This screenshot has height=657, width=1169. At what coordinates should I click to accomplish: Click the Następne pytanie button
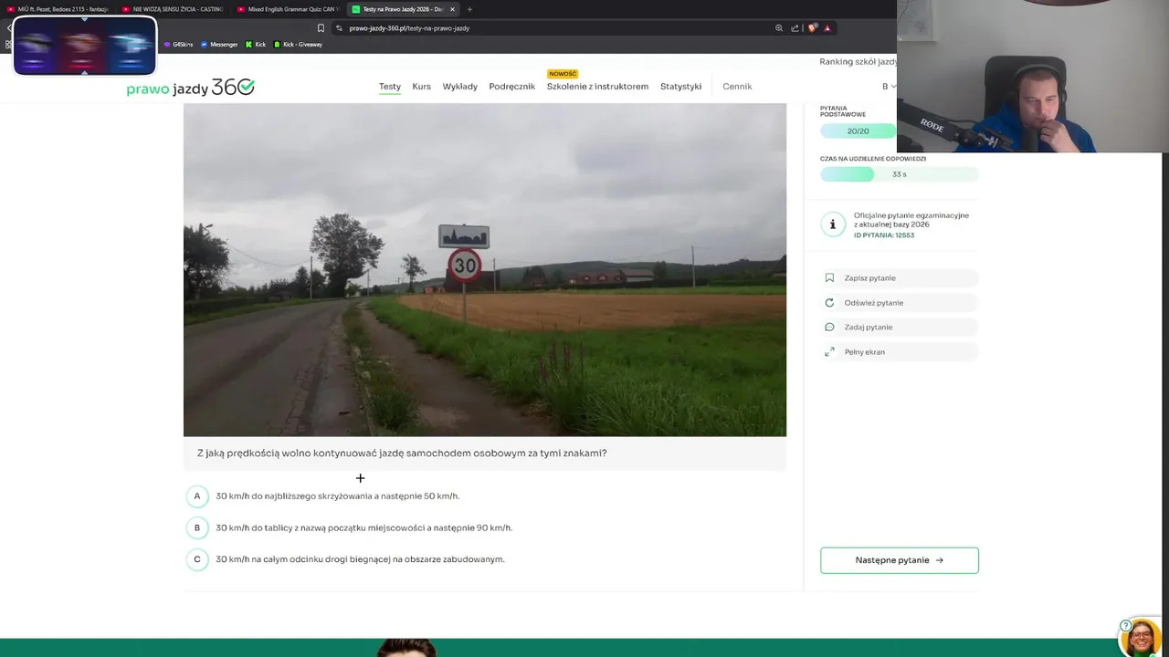(x=900, y=560)
